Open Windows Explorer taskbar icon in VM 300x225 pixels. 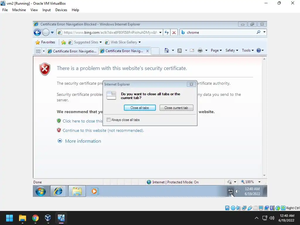pos(77,191)
